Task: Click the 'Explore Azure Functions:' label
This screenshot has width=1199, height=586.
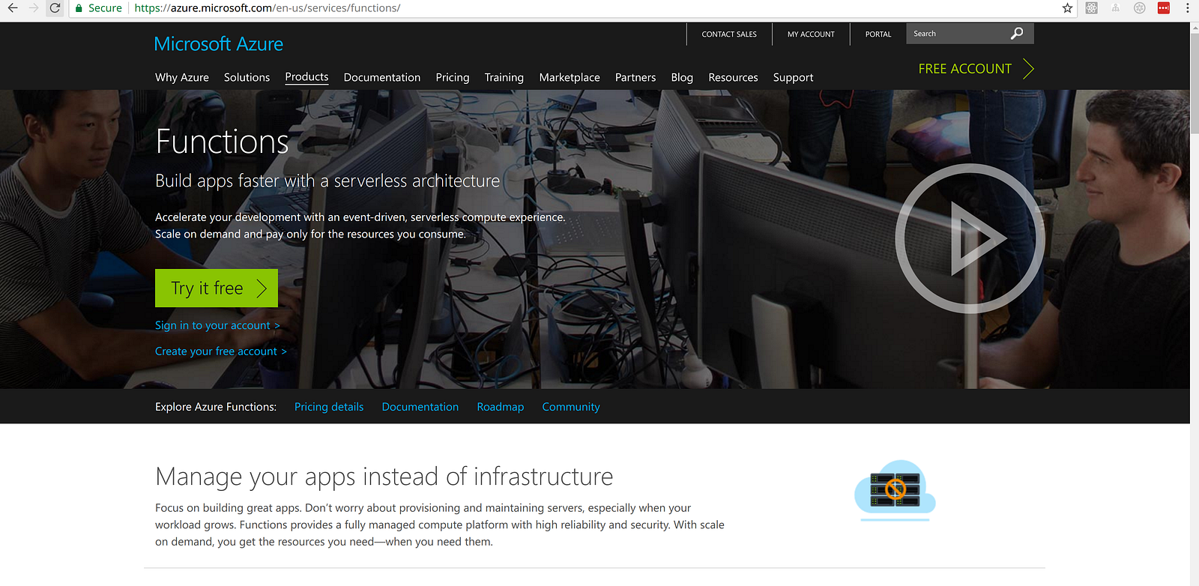Action: pos(216,407)
